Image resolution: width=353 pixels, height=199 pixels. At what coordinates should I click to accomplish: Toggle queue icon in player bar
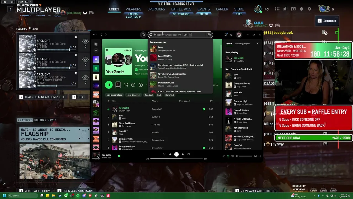[x=228, y=156]
